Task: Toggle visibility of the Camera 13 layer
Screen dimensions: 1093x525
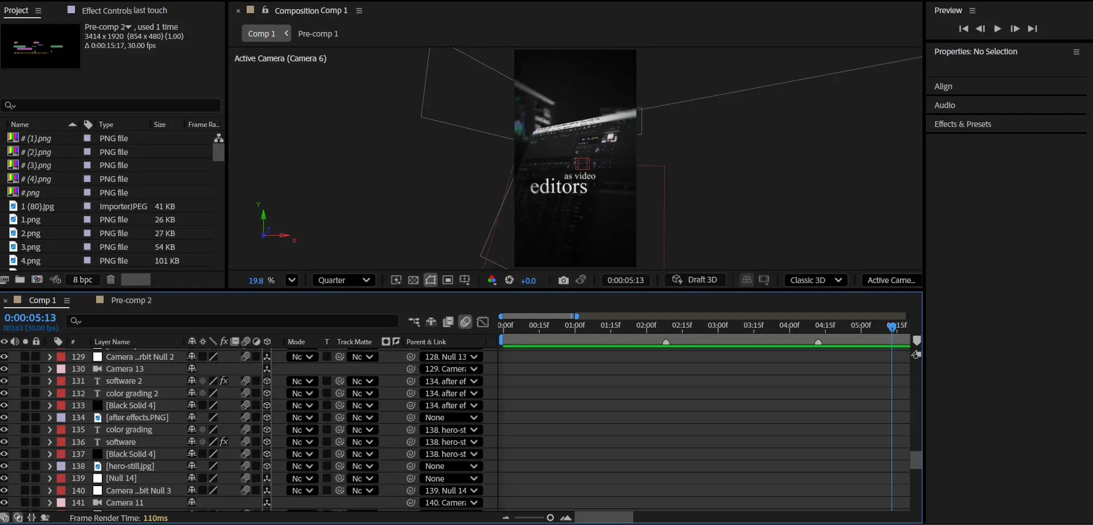Action: (x=5, y=369)
